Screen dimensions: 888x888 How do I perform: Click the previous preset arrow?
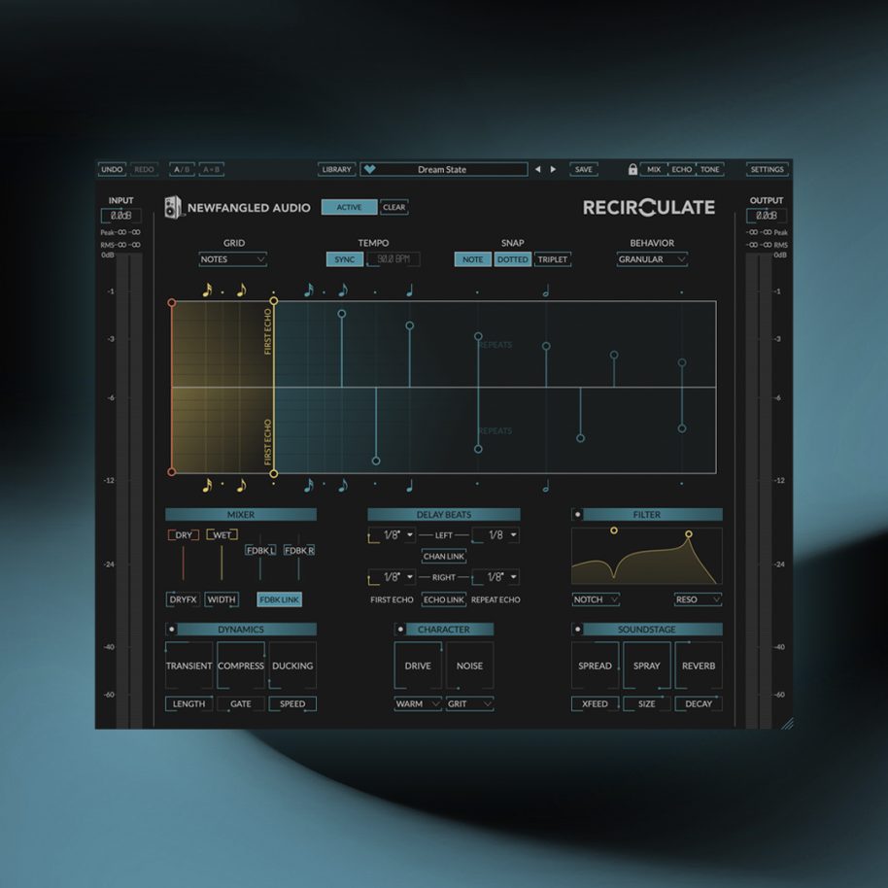[x=537, y=168]
